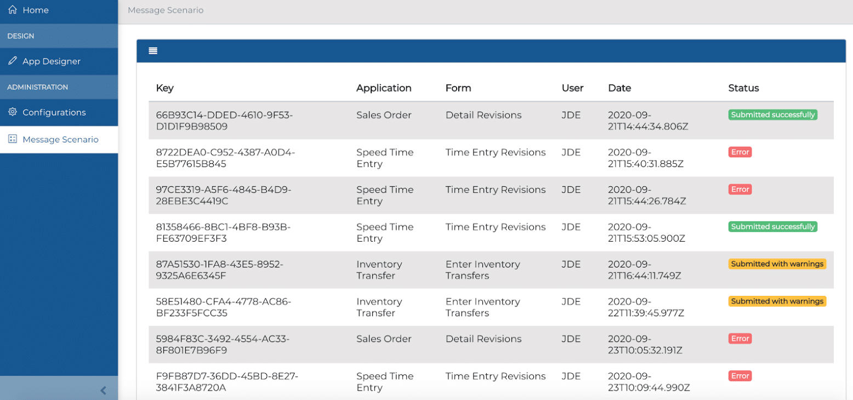Click the Home house icon in sidebar
This screenshot has width=853, height=400.
coord(13,10)
